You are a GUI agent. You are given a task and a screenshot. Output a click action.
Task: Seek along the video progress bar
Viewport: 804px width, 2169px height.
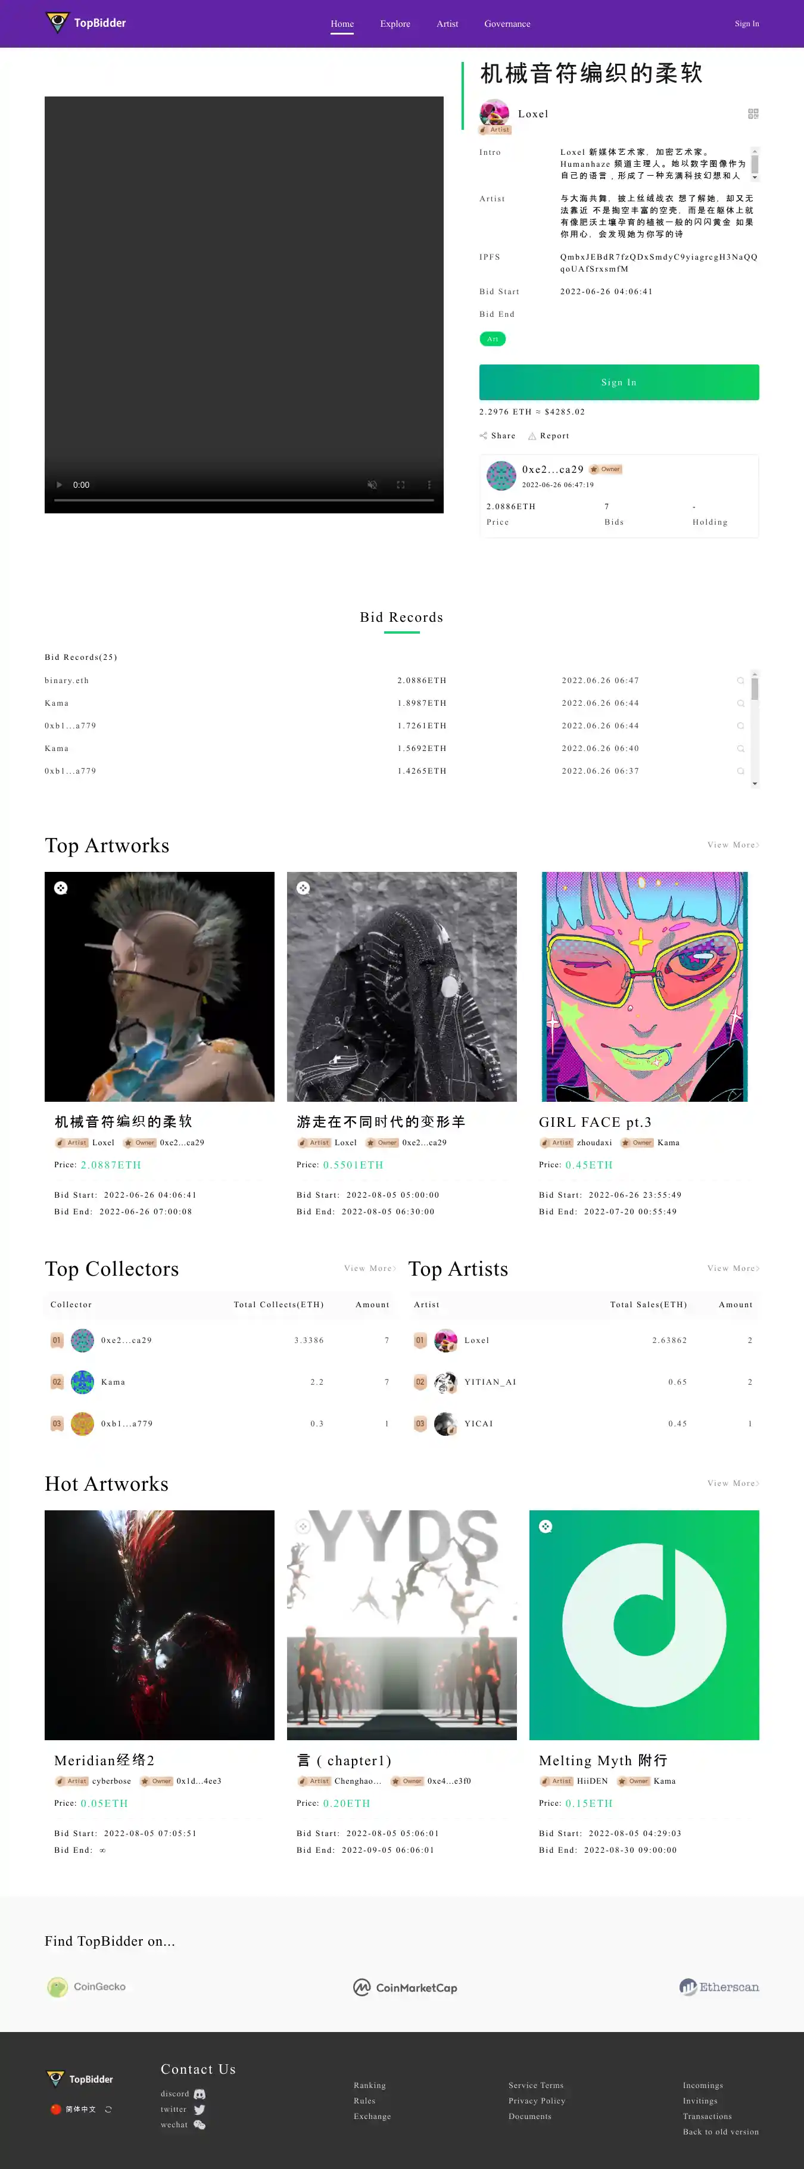(x=244, y=500)
